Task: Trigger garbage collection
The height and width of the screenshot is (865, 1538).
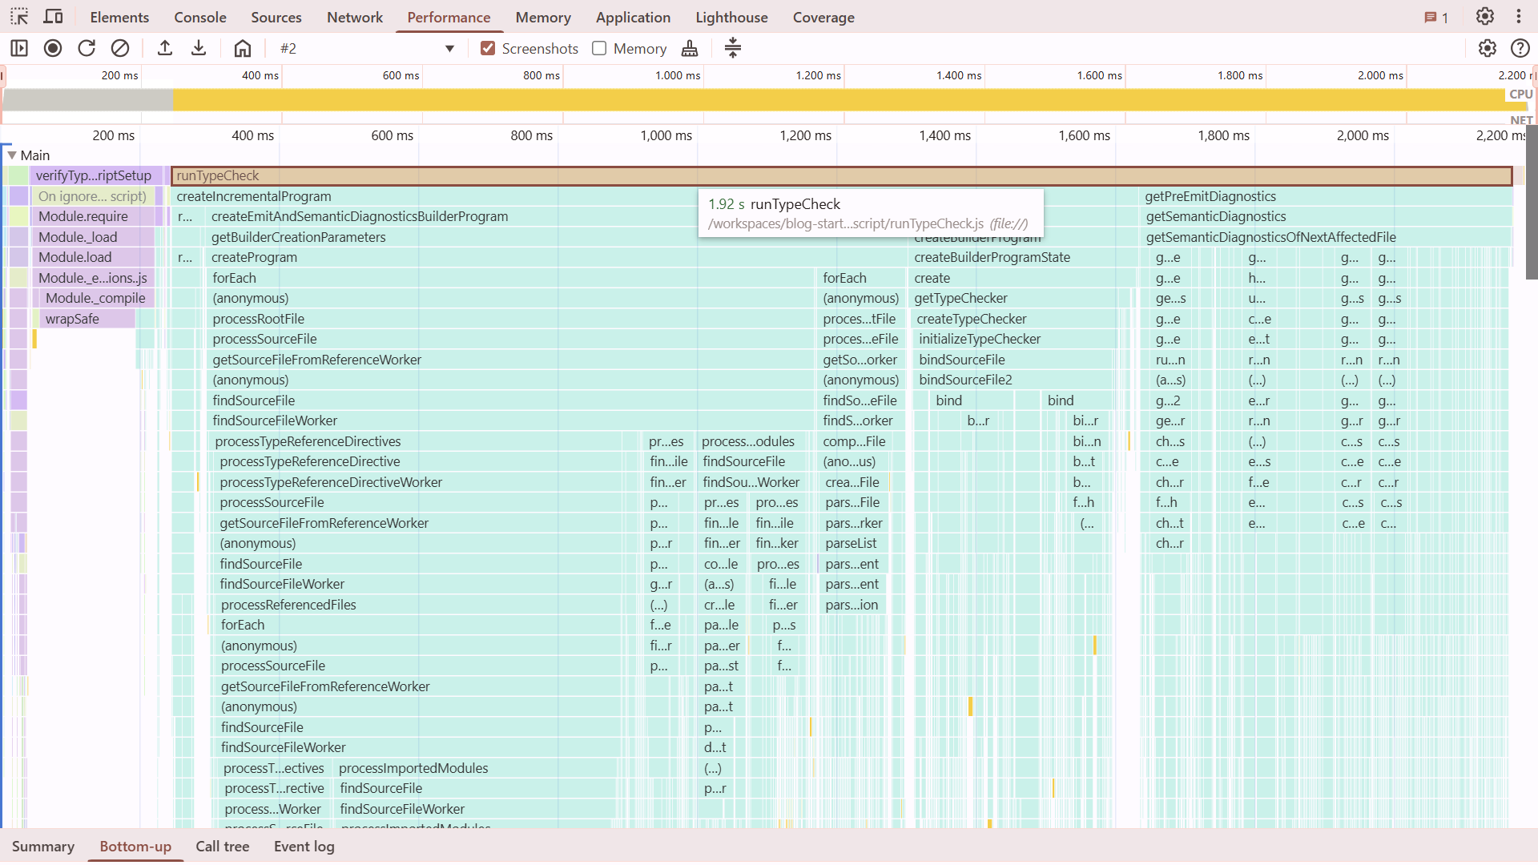Action: [690, 48]
